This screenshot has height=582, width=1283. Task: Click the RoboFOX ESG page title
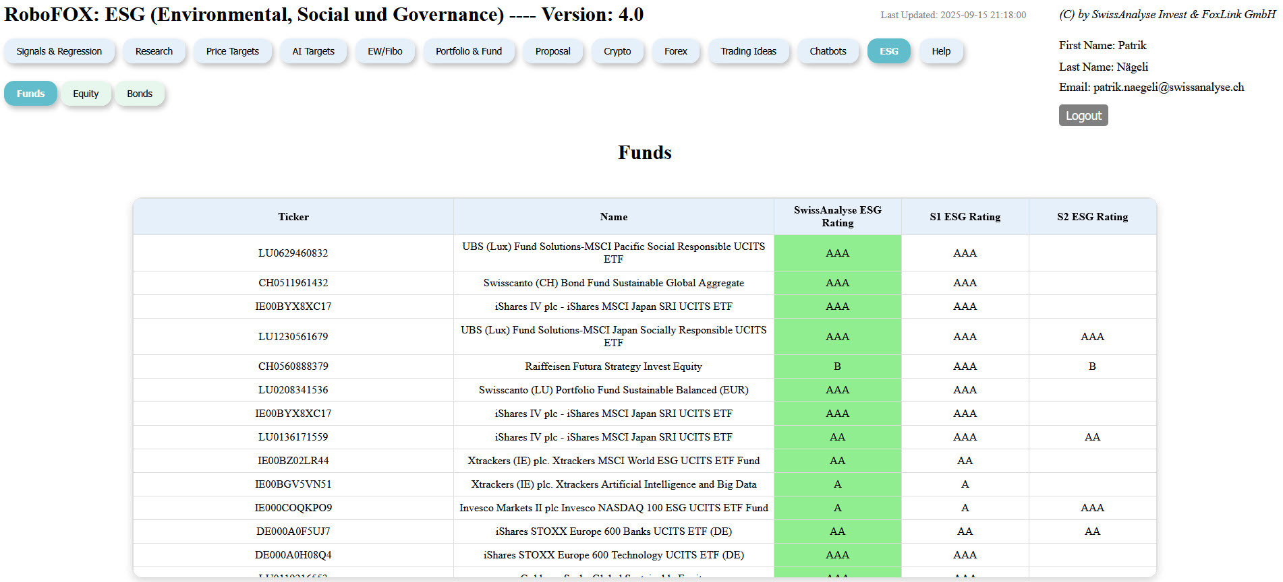pos(324,15)
